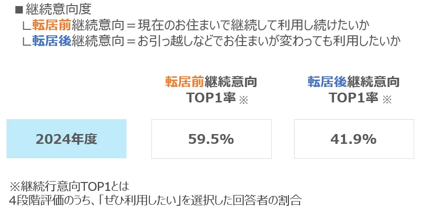Image resolution: width=428 pixels, height=209 pixels.
Task: Click the ∟ mark before the 転居後 definition
Action: tap(27, 42)
